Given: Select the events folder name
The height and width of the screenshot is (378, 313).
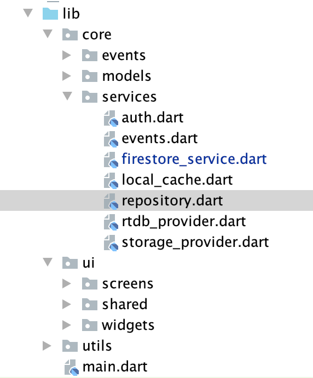Looking at the screenshot, I should [x=124, y=56].
